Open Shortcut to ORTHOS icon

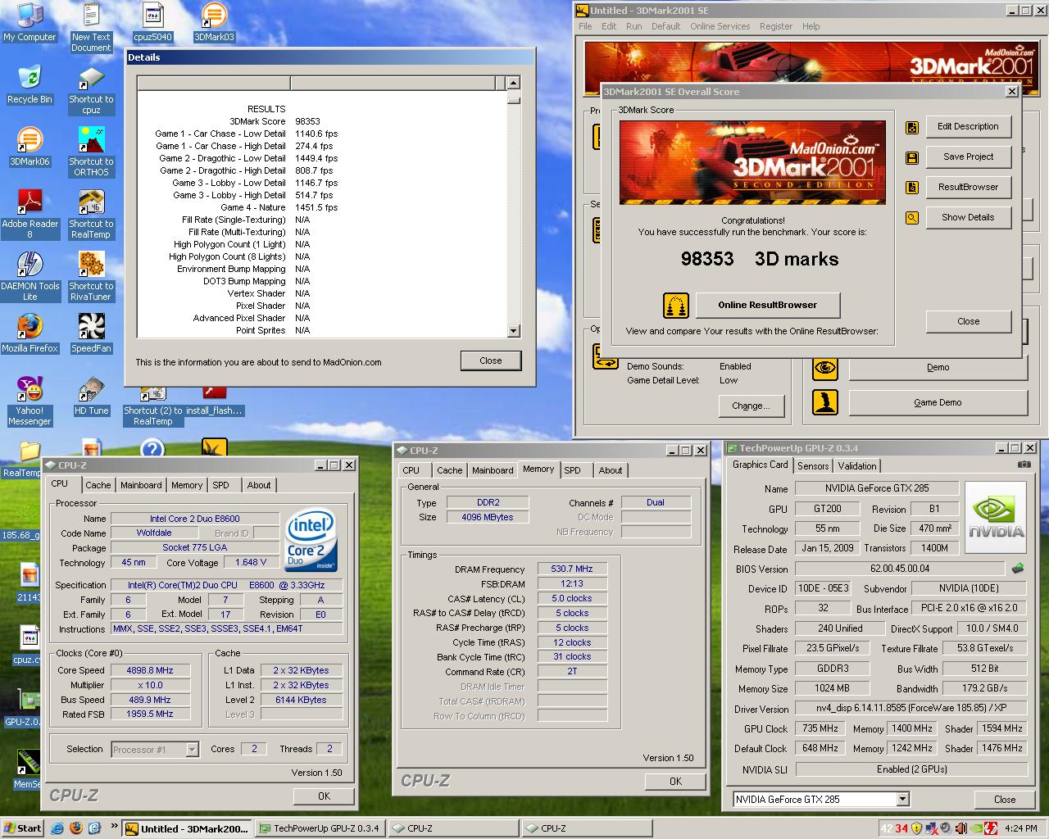tap(91, 152)
